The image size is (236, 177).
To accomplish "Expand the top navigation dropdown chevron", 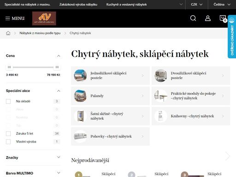I will click(181, 5).
